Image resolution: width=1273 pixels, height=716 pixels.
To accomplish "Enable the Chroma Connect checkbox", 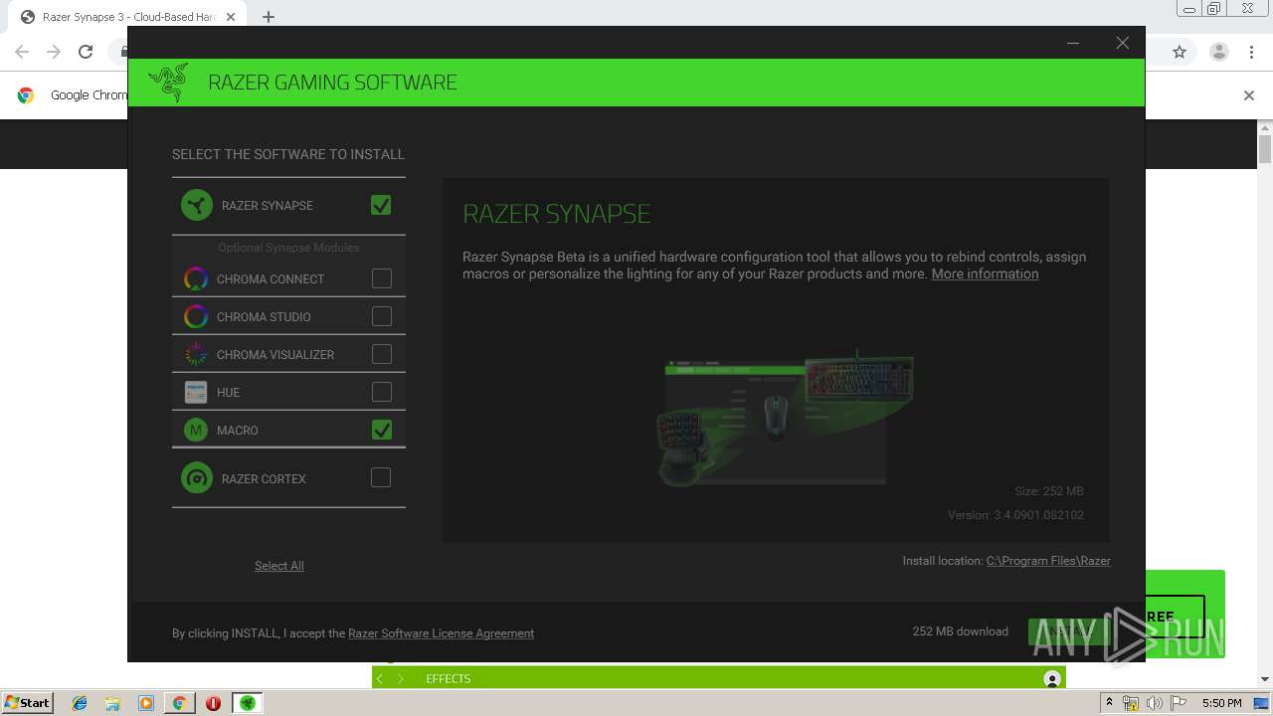I will 382,278.
